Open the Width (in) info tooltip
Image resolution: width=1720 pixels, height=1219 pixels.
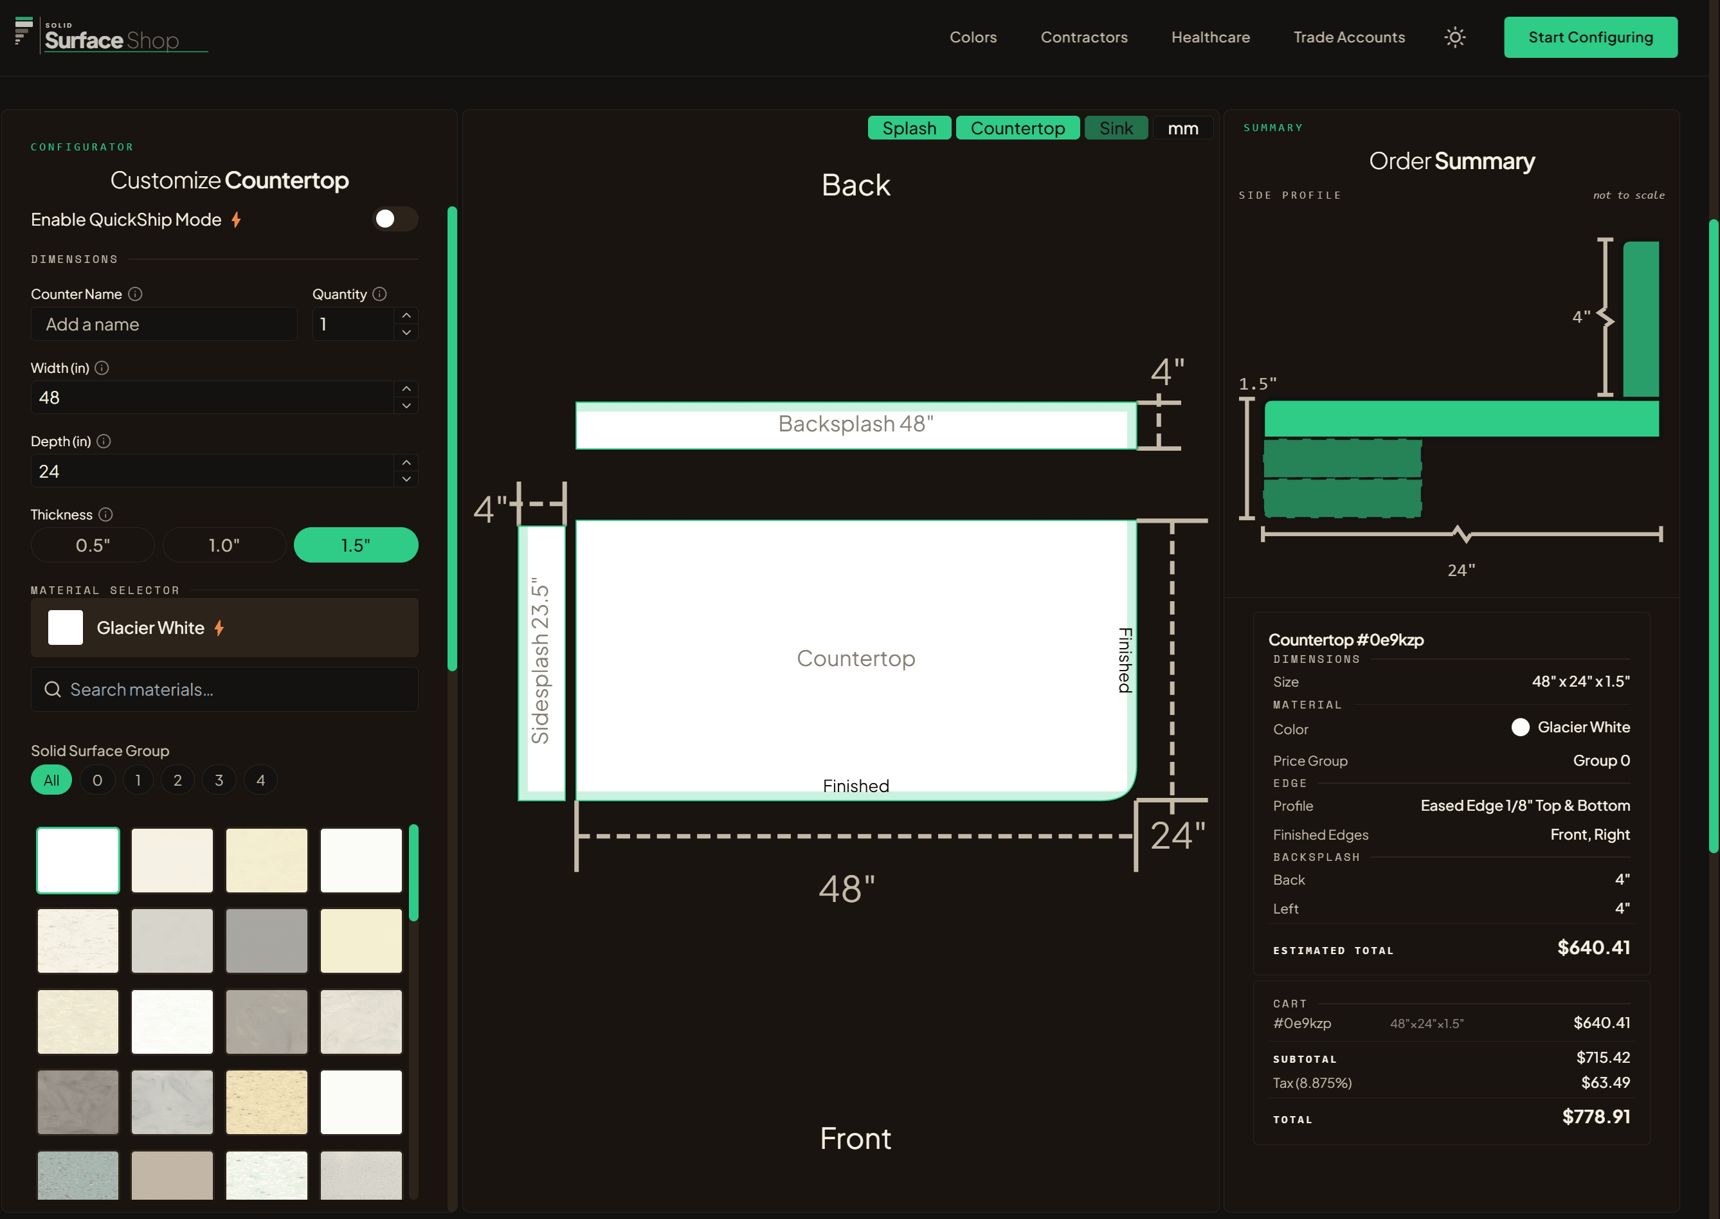coord(103,368)
